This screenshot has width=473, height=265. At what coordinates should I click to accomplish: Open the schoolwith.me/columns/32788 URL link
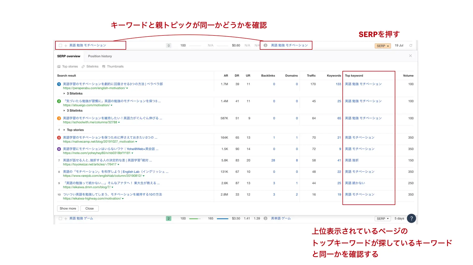[90, 122]
